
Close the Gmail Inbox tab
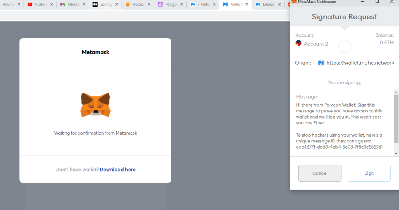tap(83, 5)
